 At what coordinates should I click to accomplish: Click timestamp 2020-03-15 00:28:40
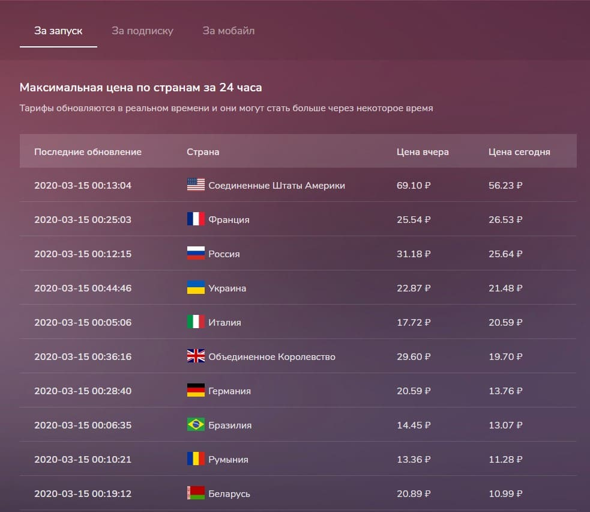83,391
